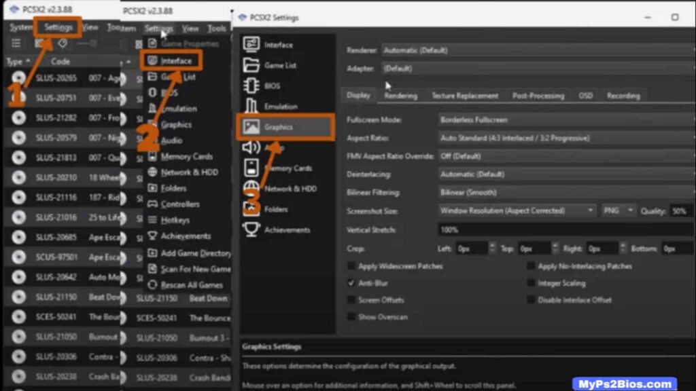Click Memory Cards icon in Settings dropdown menu
The image size is (696, 391).
152,157
